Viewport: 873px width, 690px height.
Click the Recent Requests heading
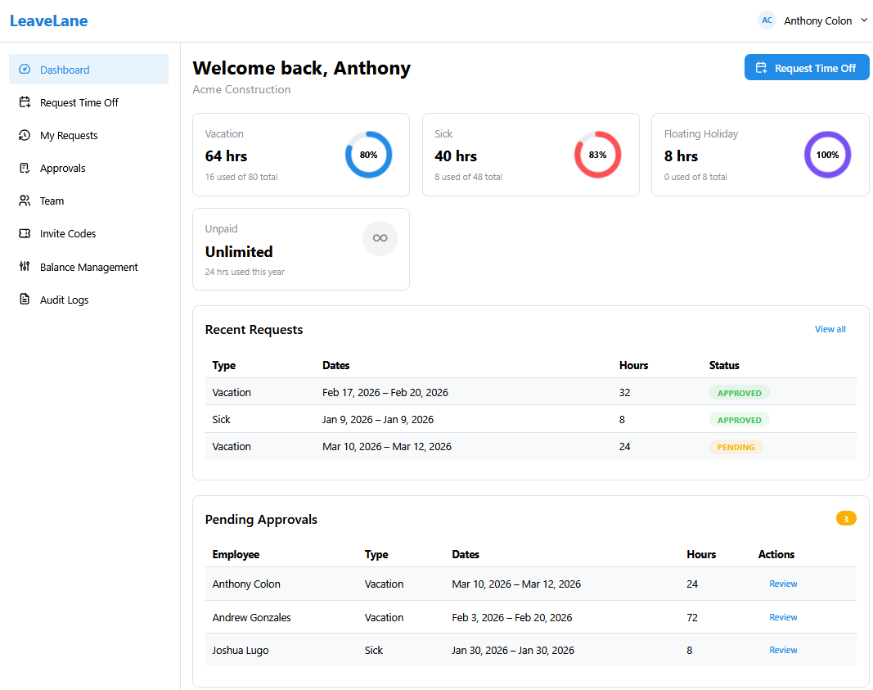click(254, 330)
